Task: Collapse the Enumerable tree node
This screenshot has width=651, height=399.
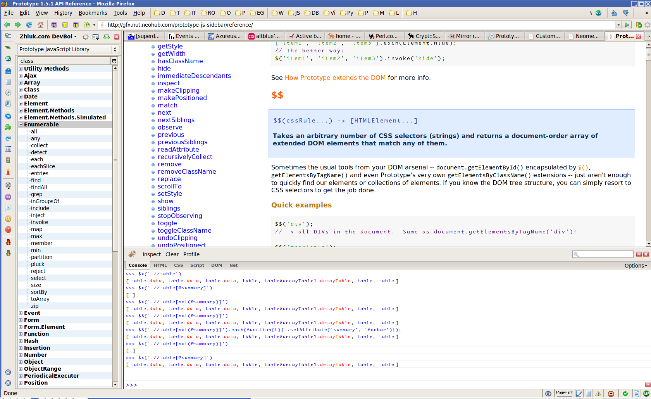Action: pyautogui.click(x=21, y=124)
